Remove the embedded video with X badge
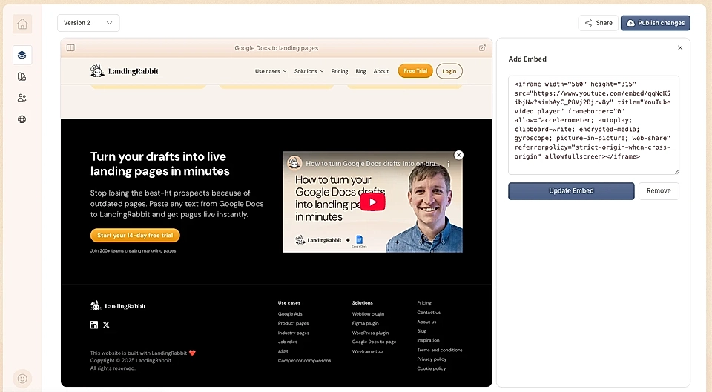712x392 pixels. pos(458,155)
